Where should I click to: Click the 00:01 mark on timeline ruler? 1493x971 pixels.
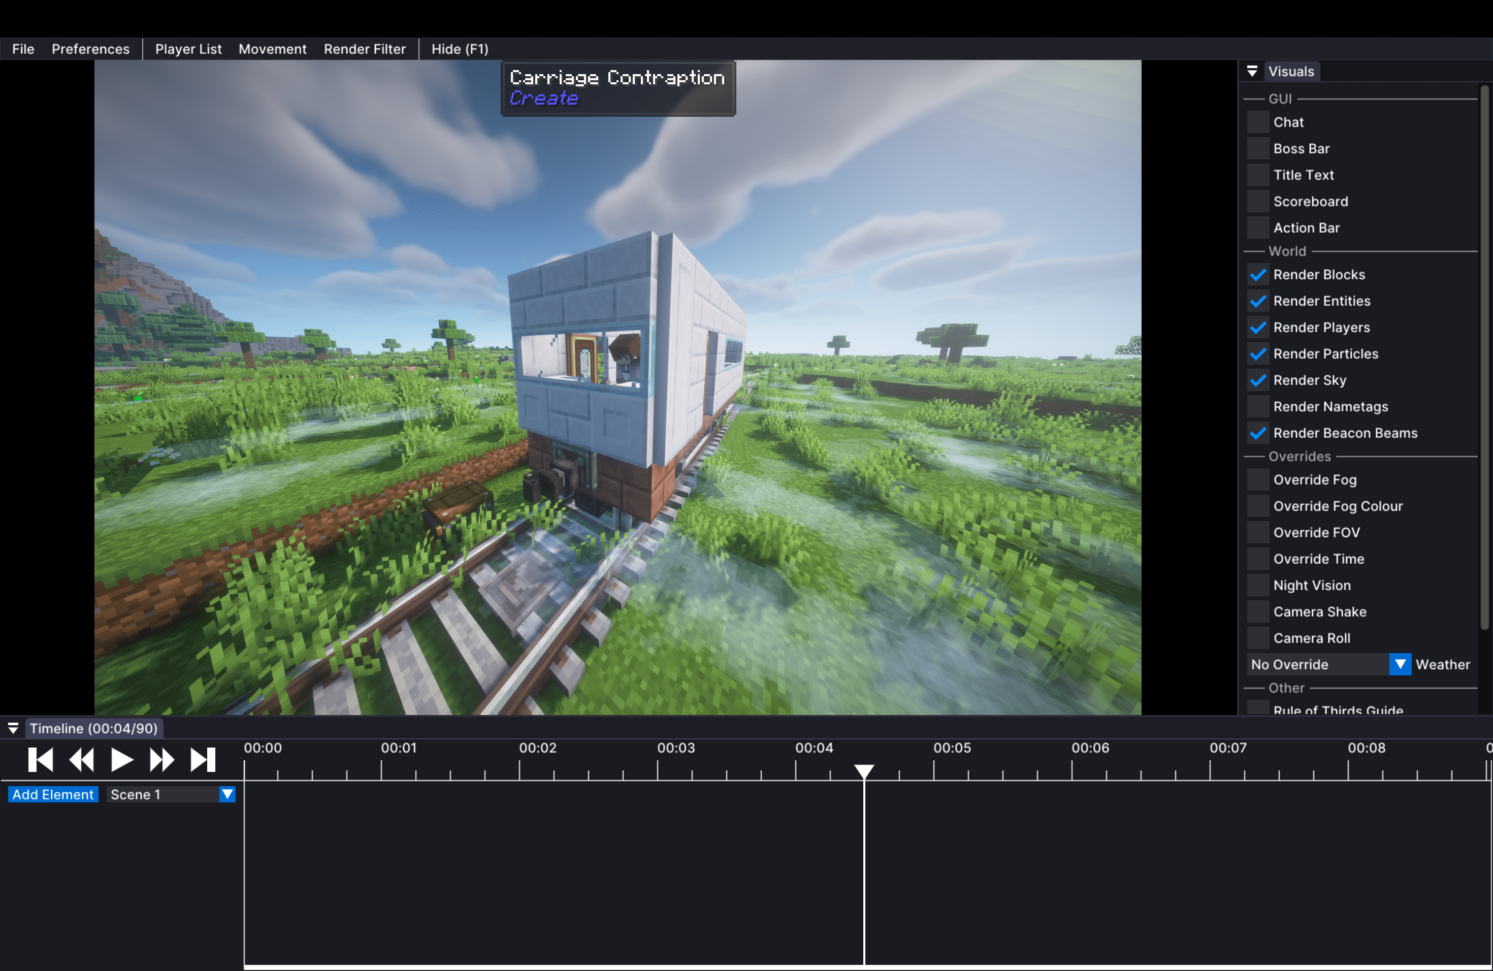(x=399, y=748)
